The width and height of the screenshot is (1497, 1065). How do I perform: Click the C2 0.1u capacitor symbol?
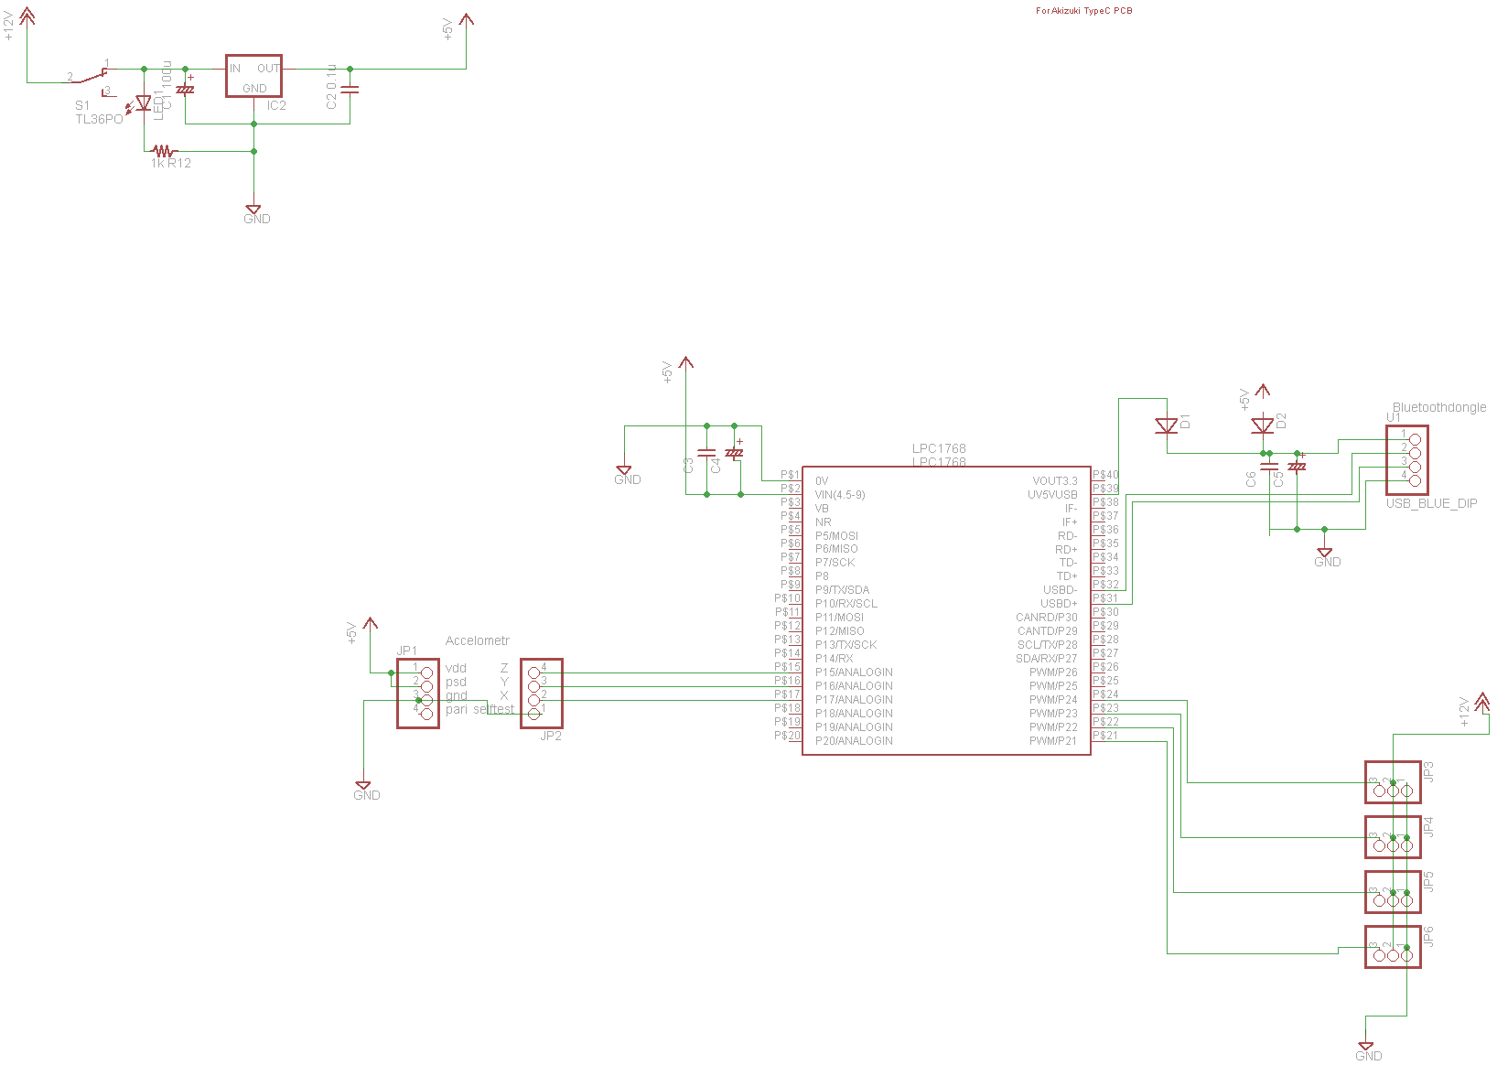click(x=350, y=90)
